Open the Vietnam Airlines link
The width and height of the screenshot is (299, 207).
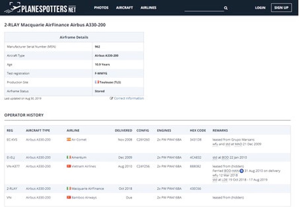(x=84, y=166)
